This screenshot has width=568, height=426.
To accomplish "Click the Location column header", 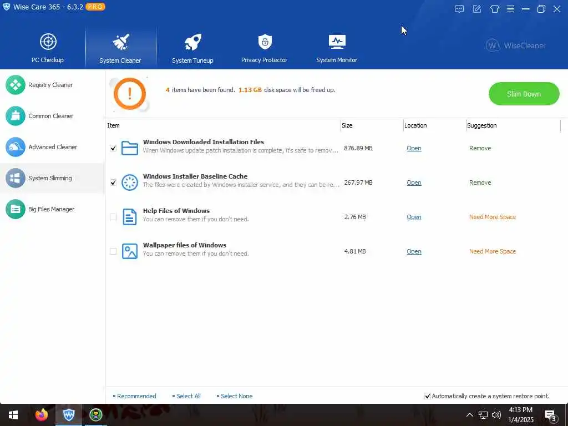I will coord(415,125).
